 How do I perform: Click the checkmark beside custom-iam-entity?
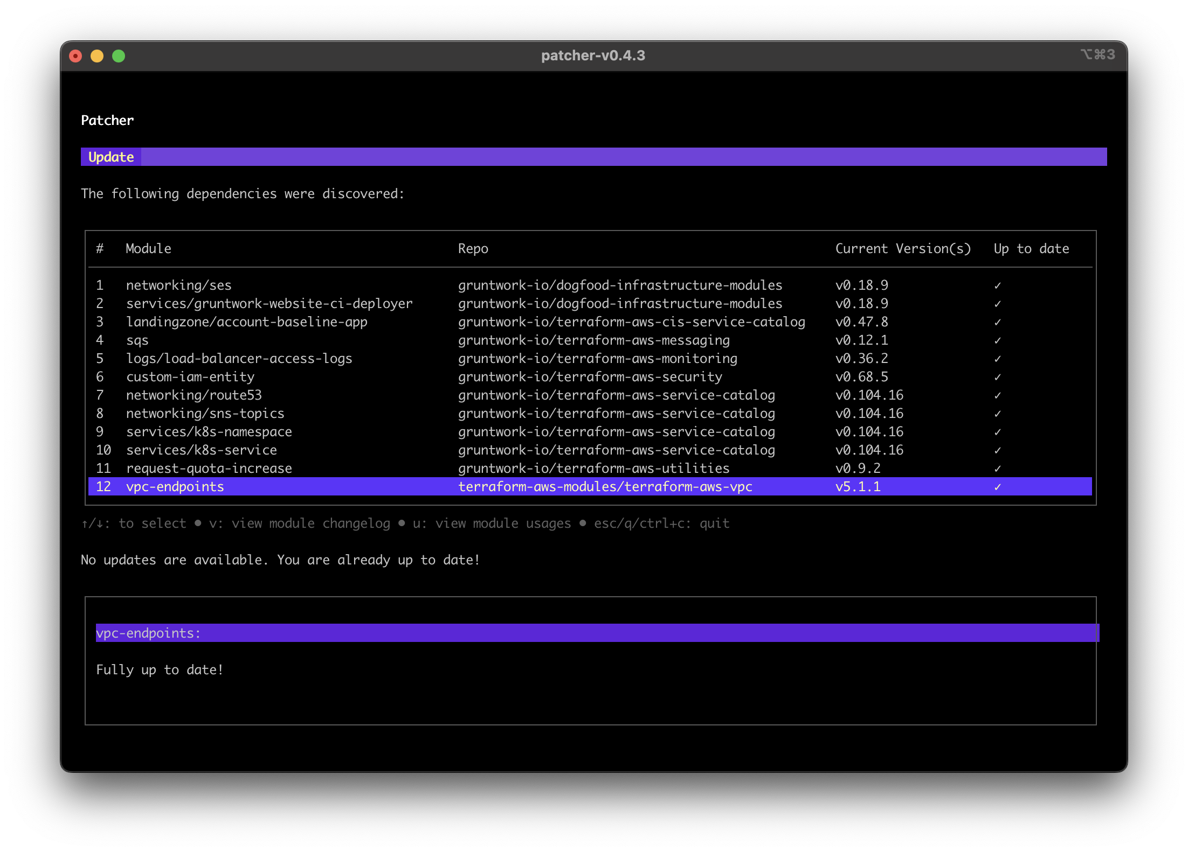(999, 377)
